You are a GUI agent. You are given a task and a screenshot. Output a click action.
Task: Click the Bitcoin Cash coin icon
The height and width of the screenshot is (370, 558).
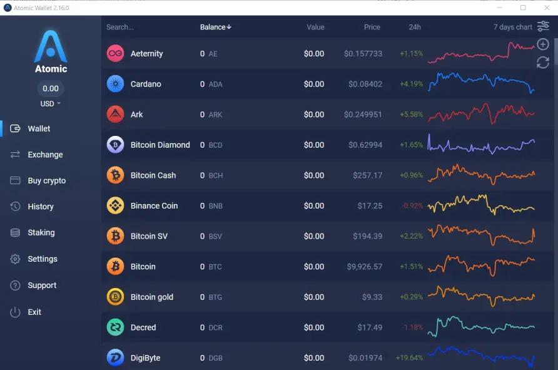pyautogui.click(x=115, y=175)
